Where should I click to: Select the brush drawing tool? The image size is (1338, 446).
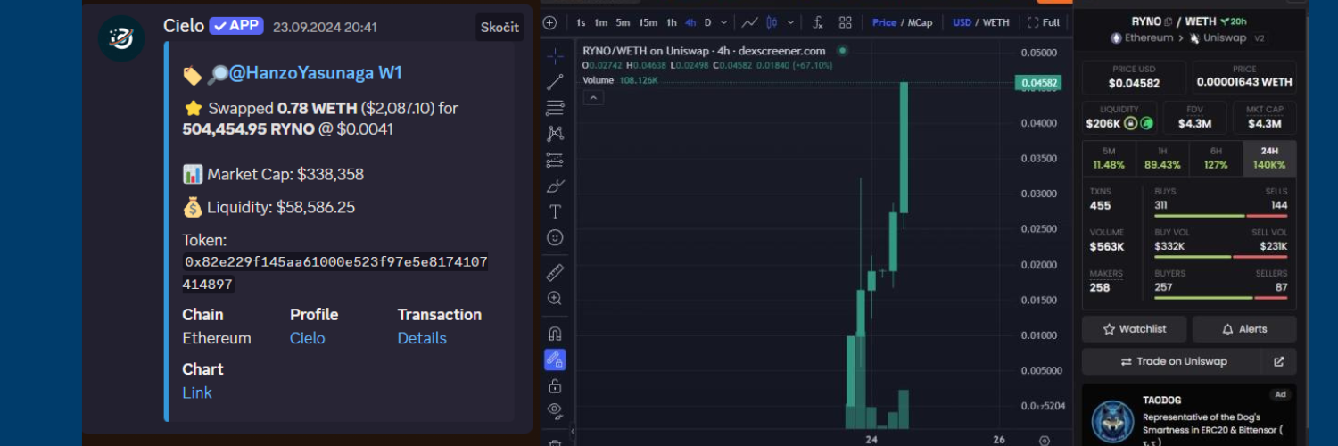pyautogui.click(x=555, y=186)
